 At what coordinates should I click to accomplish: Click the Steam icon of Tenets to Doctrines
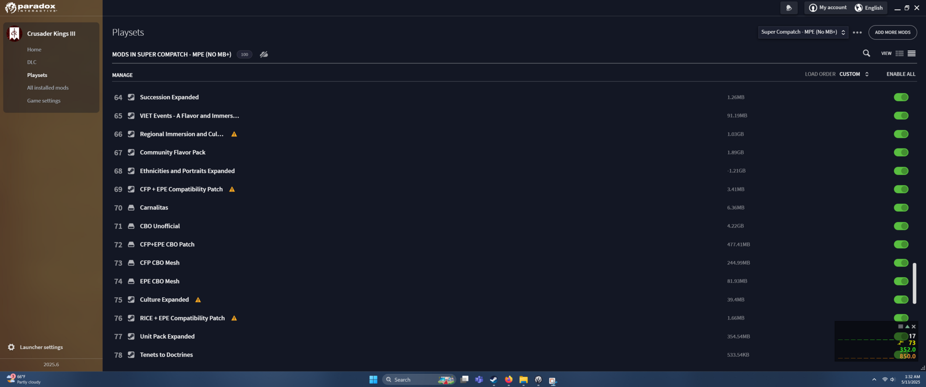click(x=131, y=355)
